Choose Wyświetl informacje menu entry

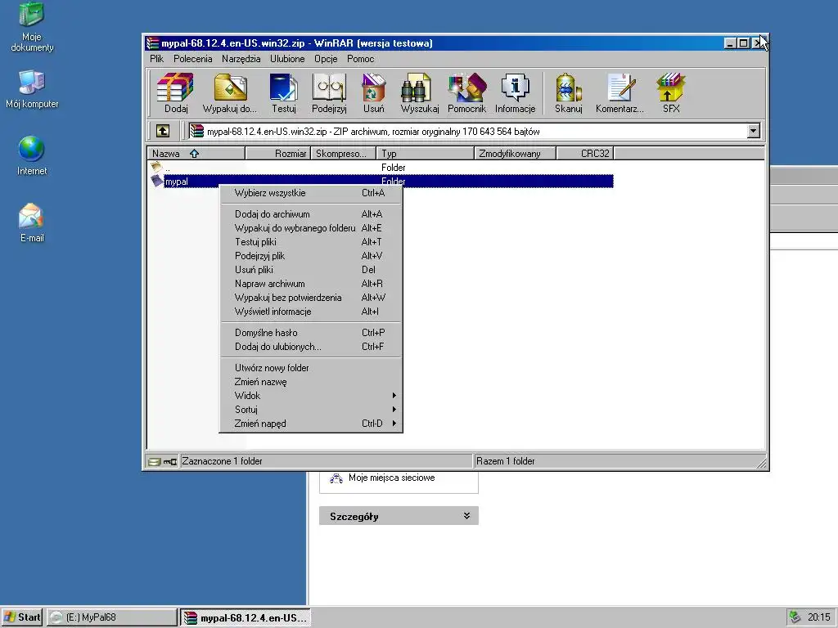(310, 312)
